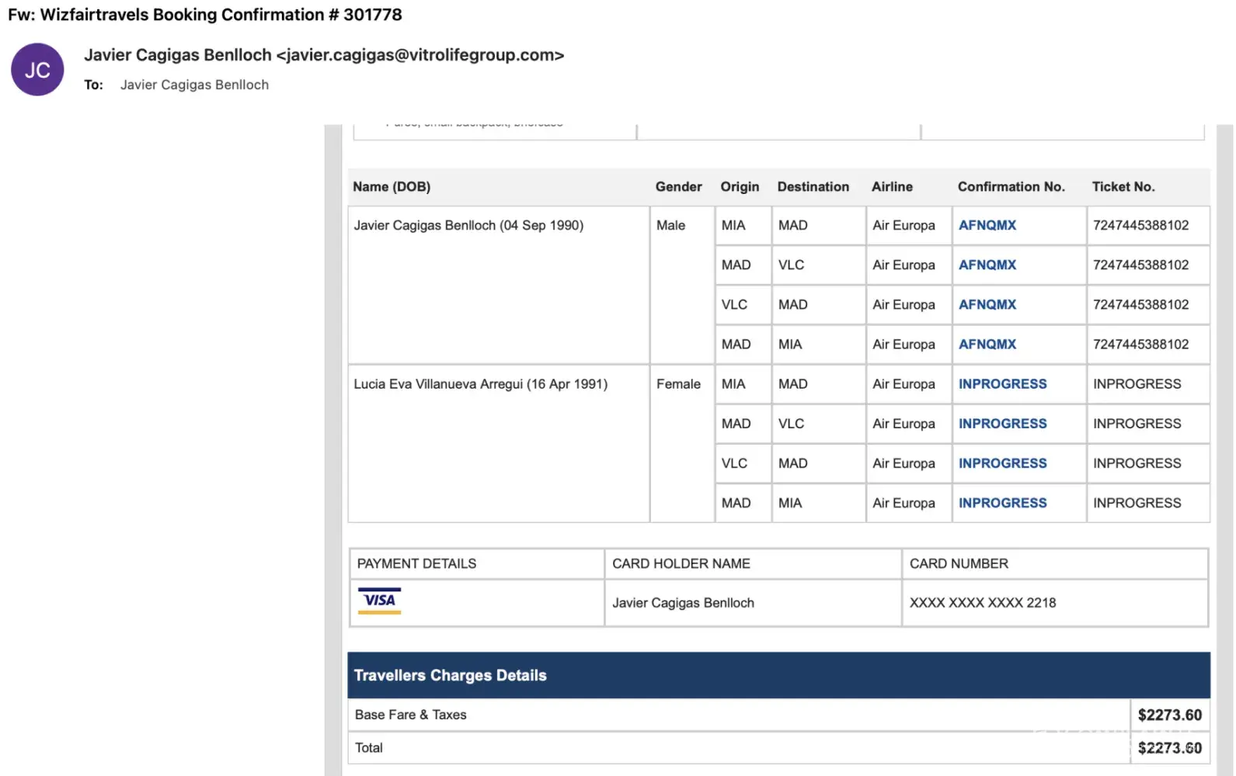Click the 'Name (DOB)' column header
The image size is (1236, 776).
tap(392, 187)
